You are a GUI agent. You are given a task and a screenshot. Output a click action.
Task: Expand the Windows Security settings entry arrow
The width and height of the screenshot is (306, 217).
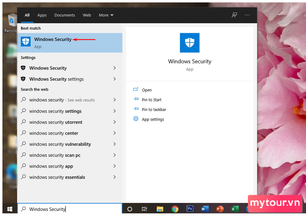tap(115, 68)
